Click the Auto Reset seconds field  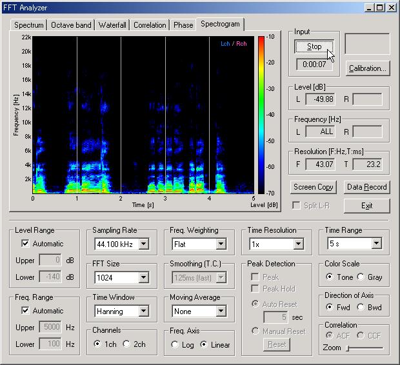[x=275, y=317]
